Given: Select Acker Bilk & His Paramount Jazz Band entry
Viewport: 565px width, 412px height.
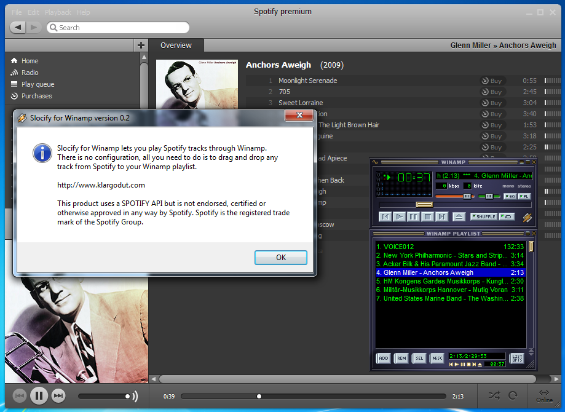Looking at the screenshot, I should pyautogui.click(x=449, y=264).
